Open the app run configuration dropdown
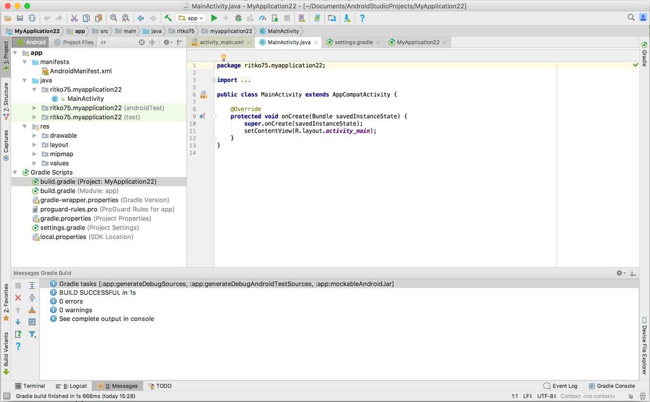 [191, 18]
